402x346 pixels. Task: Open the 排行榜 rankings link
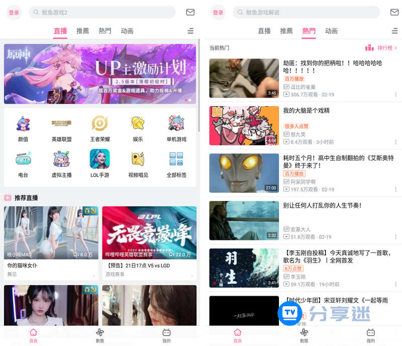pos(383,47)
